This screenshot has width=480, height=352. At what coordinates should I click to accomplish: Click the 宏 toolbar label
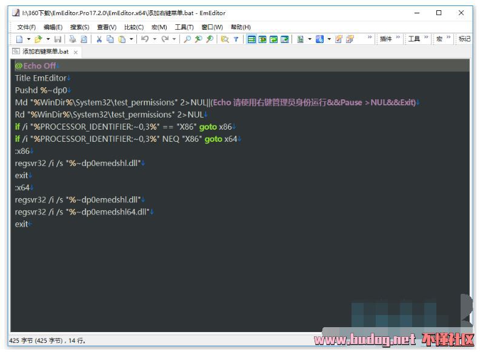pyautogui.click(x=439, y=39)
